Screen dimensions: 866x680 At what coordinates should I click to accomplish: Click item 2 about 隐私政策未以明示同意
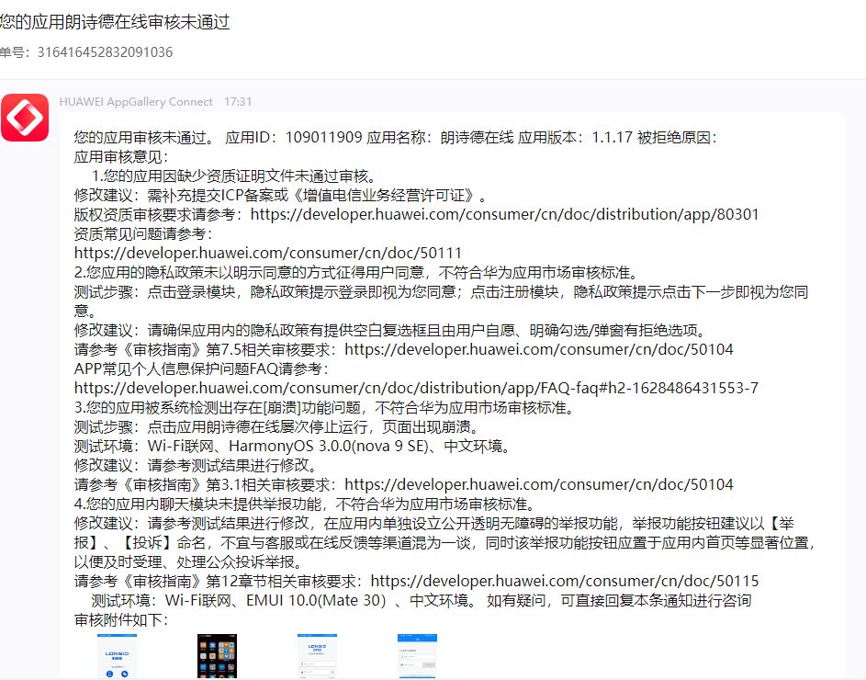tap(357, 273)
